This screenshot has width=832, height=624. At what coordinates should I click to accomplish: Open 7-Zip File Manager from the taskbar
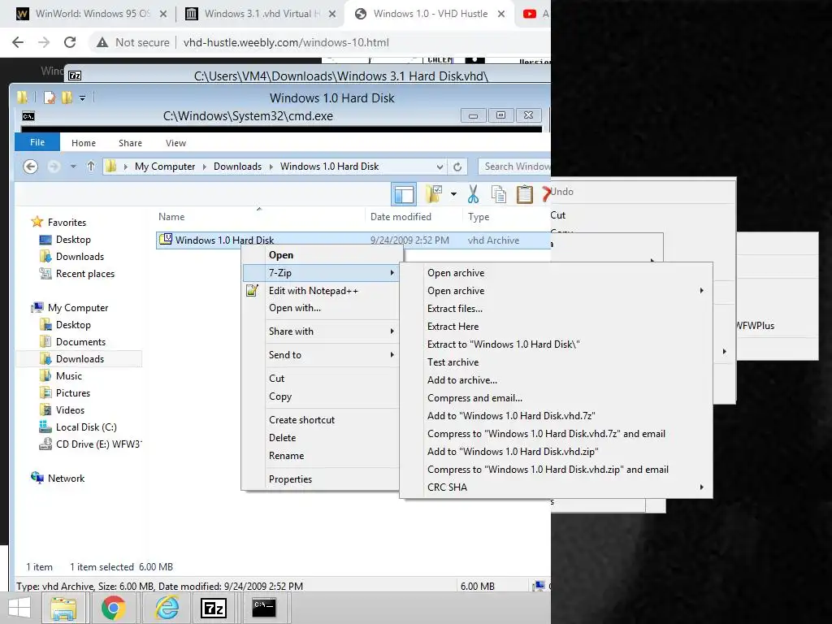coord(214,608)
